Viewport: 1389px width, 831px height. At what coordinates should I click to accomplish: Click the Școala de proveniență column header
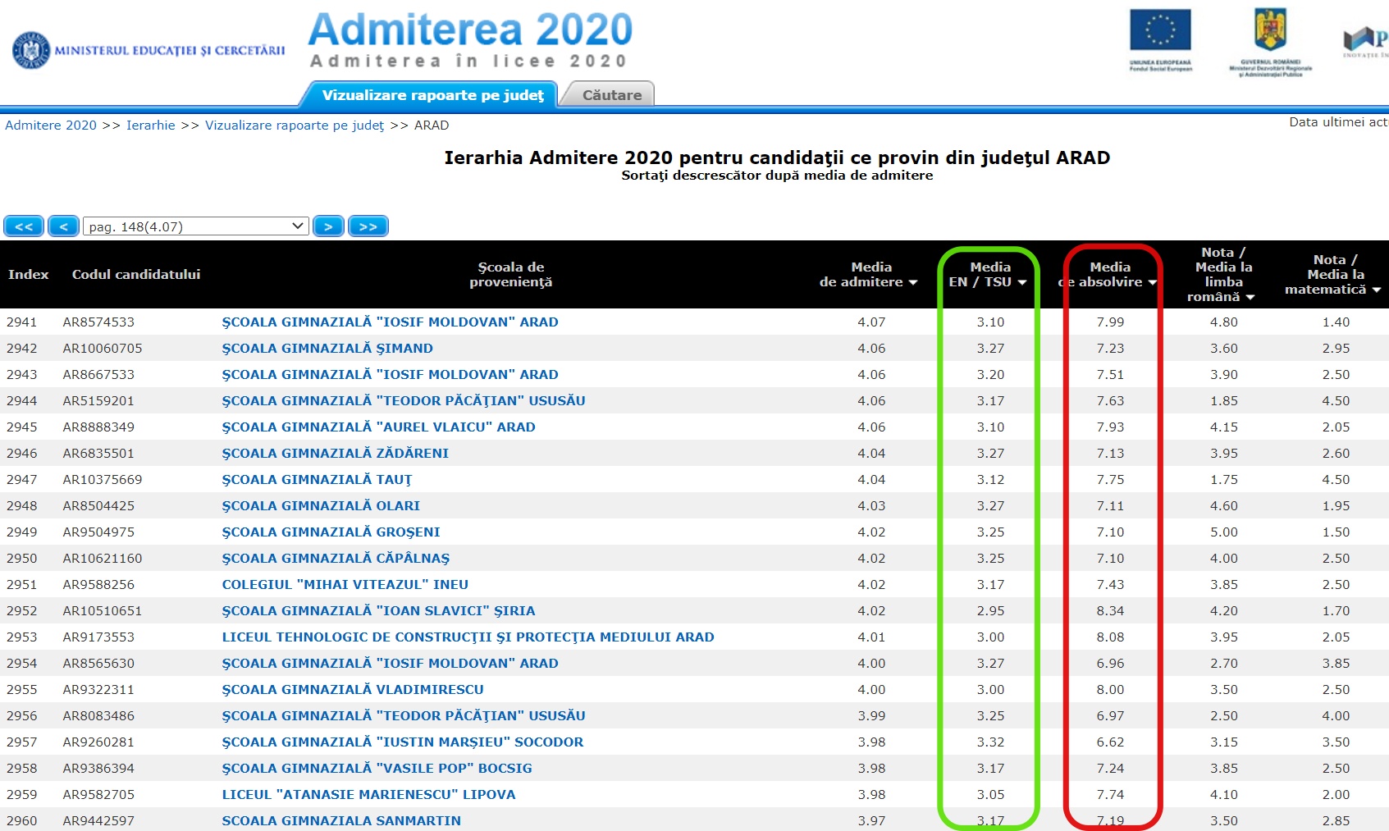510,274
